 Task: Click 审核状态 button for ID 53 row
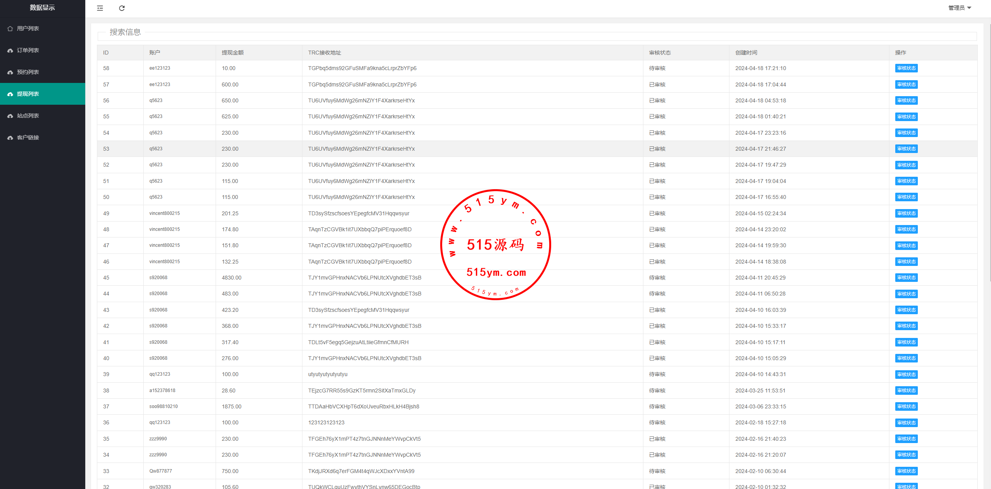(x=906, y=149)
